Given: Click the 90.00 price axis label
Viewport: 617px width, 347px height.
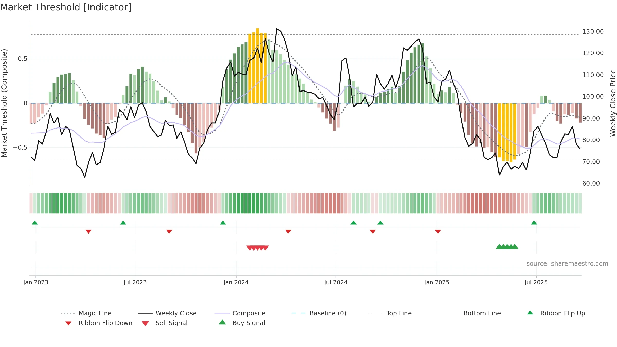Looking at the screenshot, I should [x=591, y=118].
